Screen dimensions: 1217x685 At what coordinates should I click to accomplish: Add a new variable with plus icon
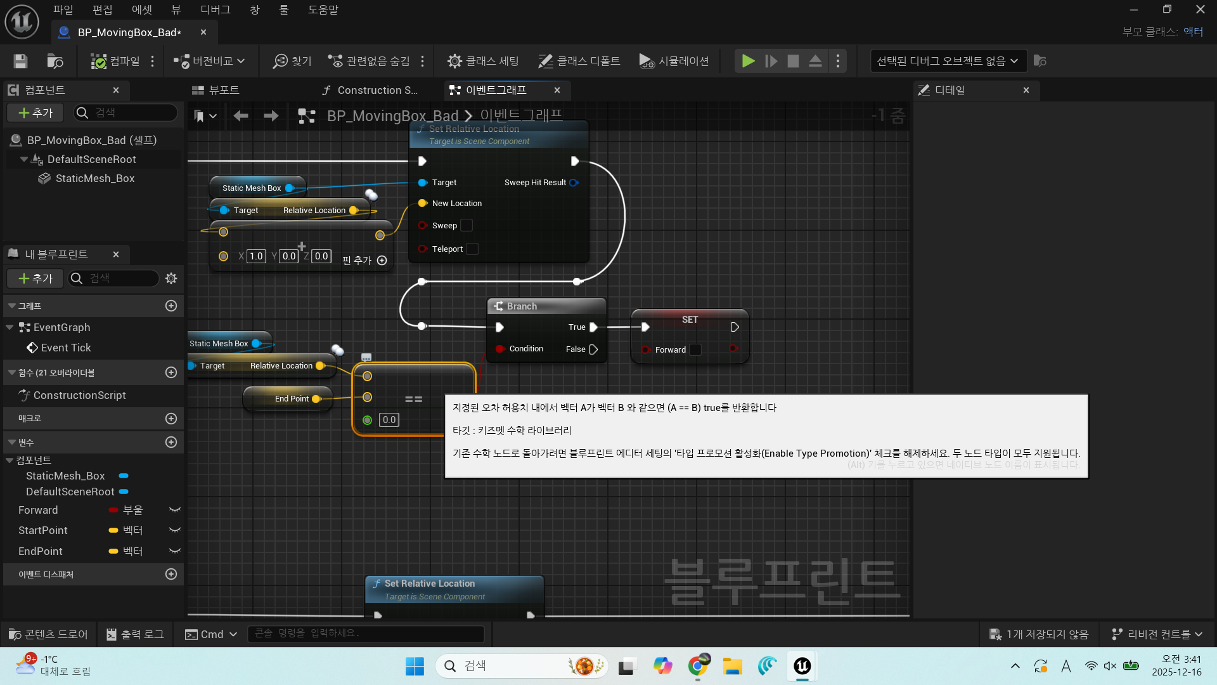(x=171, y=442)
